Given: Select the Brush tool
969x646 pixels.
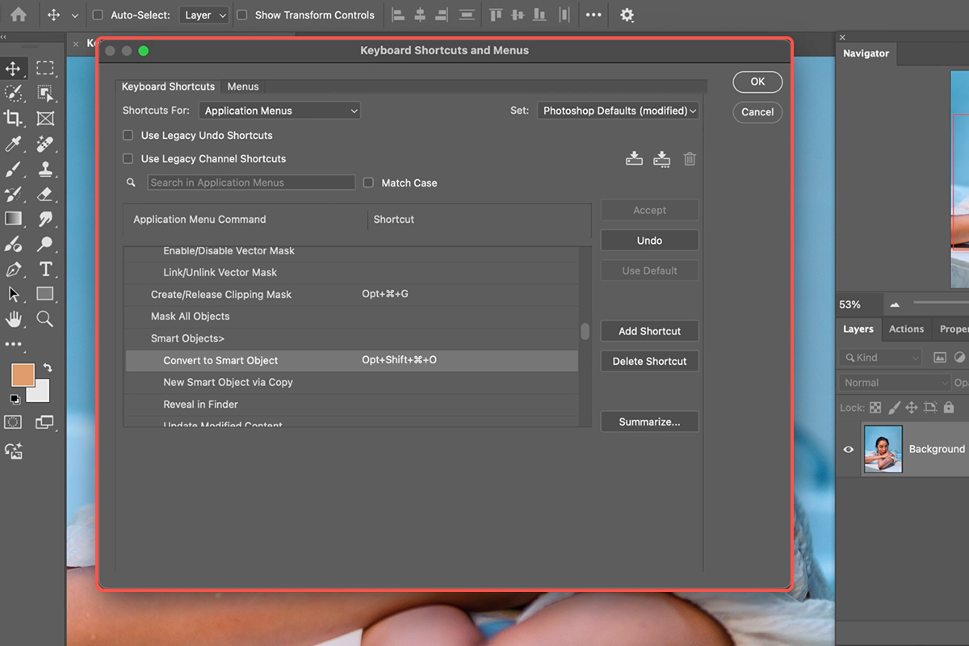Looking at the screenshot, I should 13,170.
